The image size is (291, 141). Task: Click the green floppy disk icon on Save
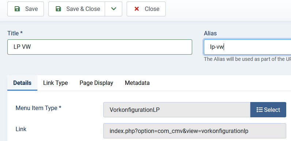pyautogui.click(x=17, y=9)
